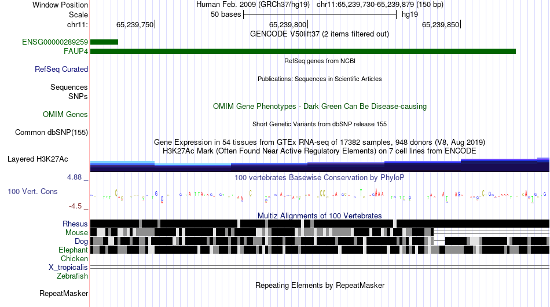
Task: Open the Layered H3K27Ac track label
Action: pyautogui.click(x=38, y=159)
